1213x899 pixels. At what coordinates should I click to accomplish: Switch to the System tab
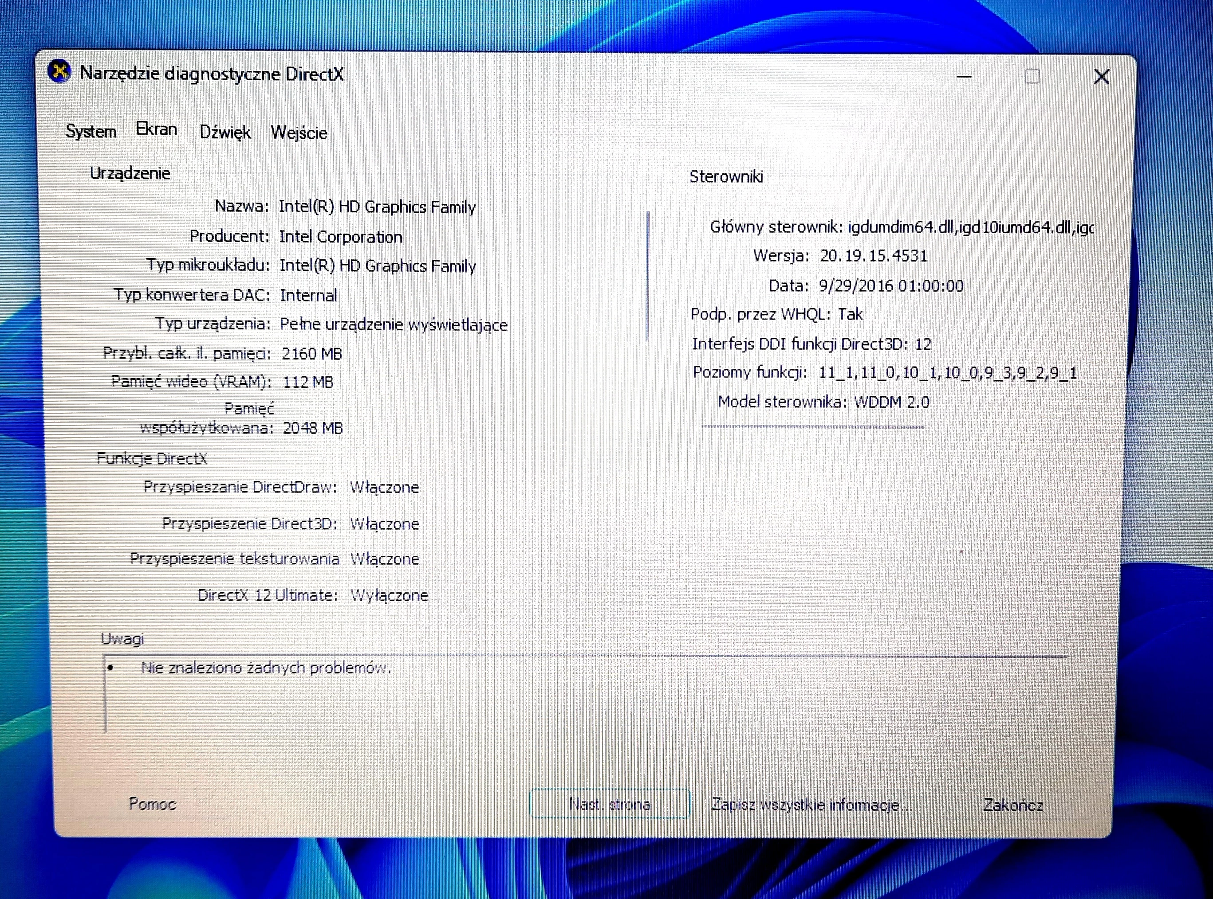[x=91, y=131]
